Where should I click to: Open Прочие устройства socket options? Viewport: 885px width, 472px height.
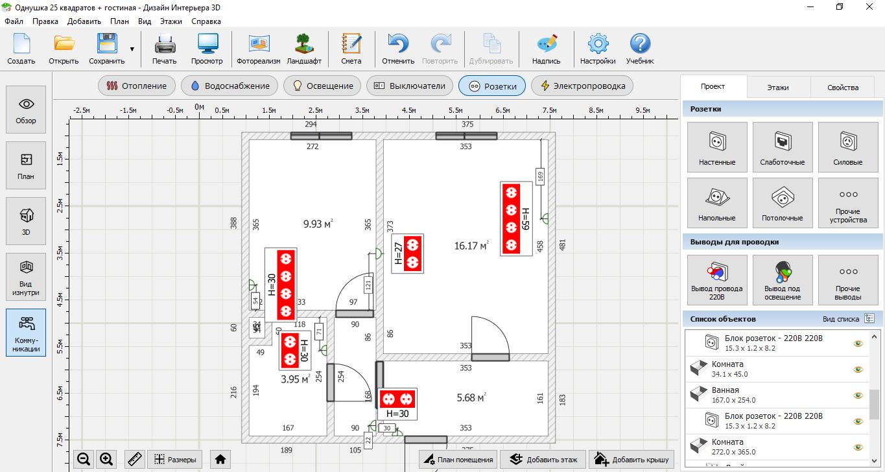(847, 202)
